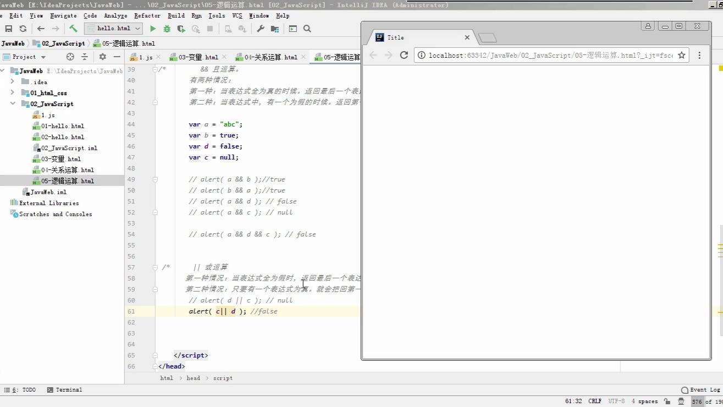The height and width of the screenshot is (407, 723).
Task: Toggle the read-only lock icon in status bar
Action: (x=667, y=402)
